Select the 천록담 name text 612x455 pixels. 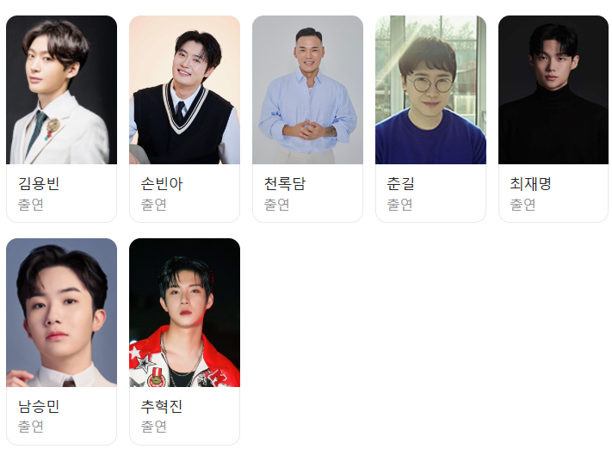pos(285,184)
